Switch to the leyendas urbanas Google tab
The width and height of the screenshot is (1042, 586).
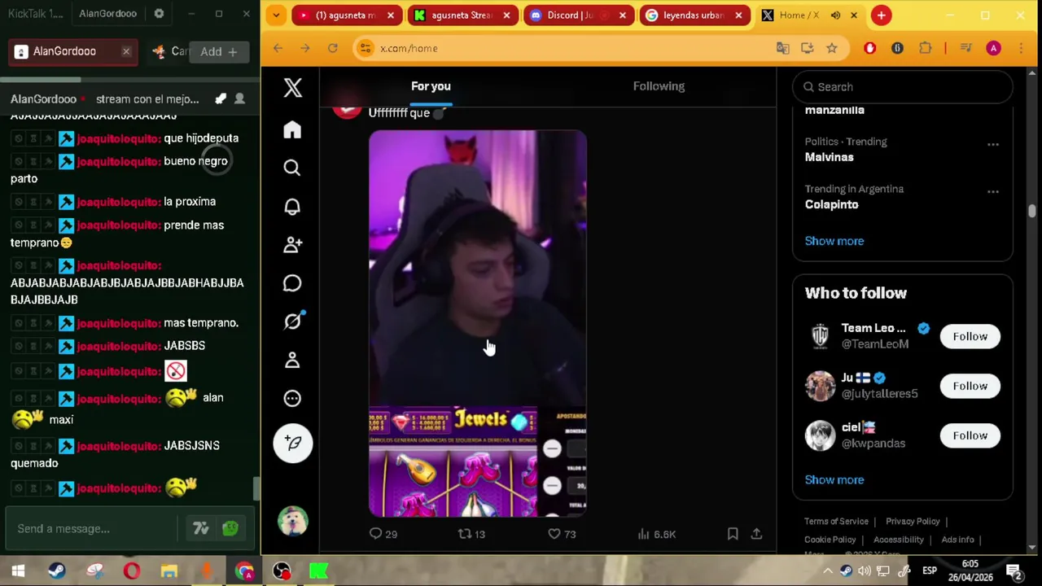[x=694, y=15]
